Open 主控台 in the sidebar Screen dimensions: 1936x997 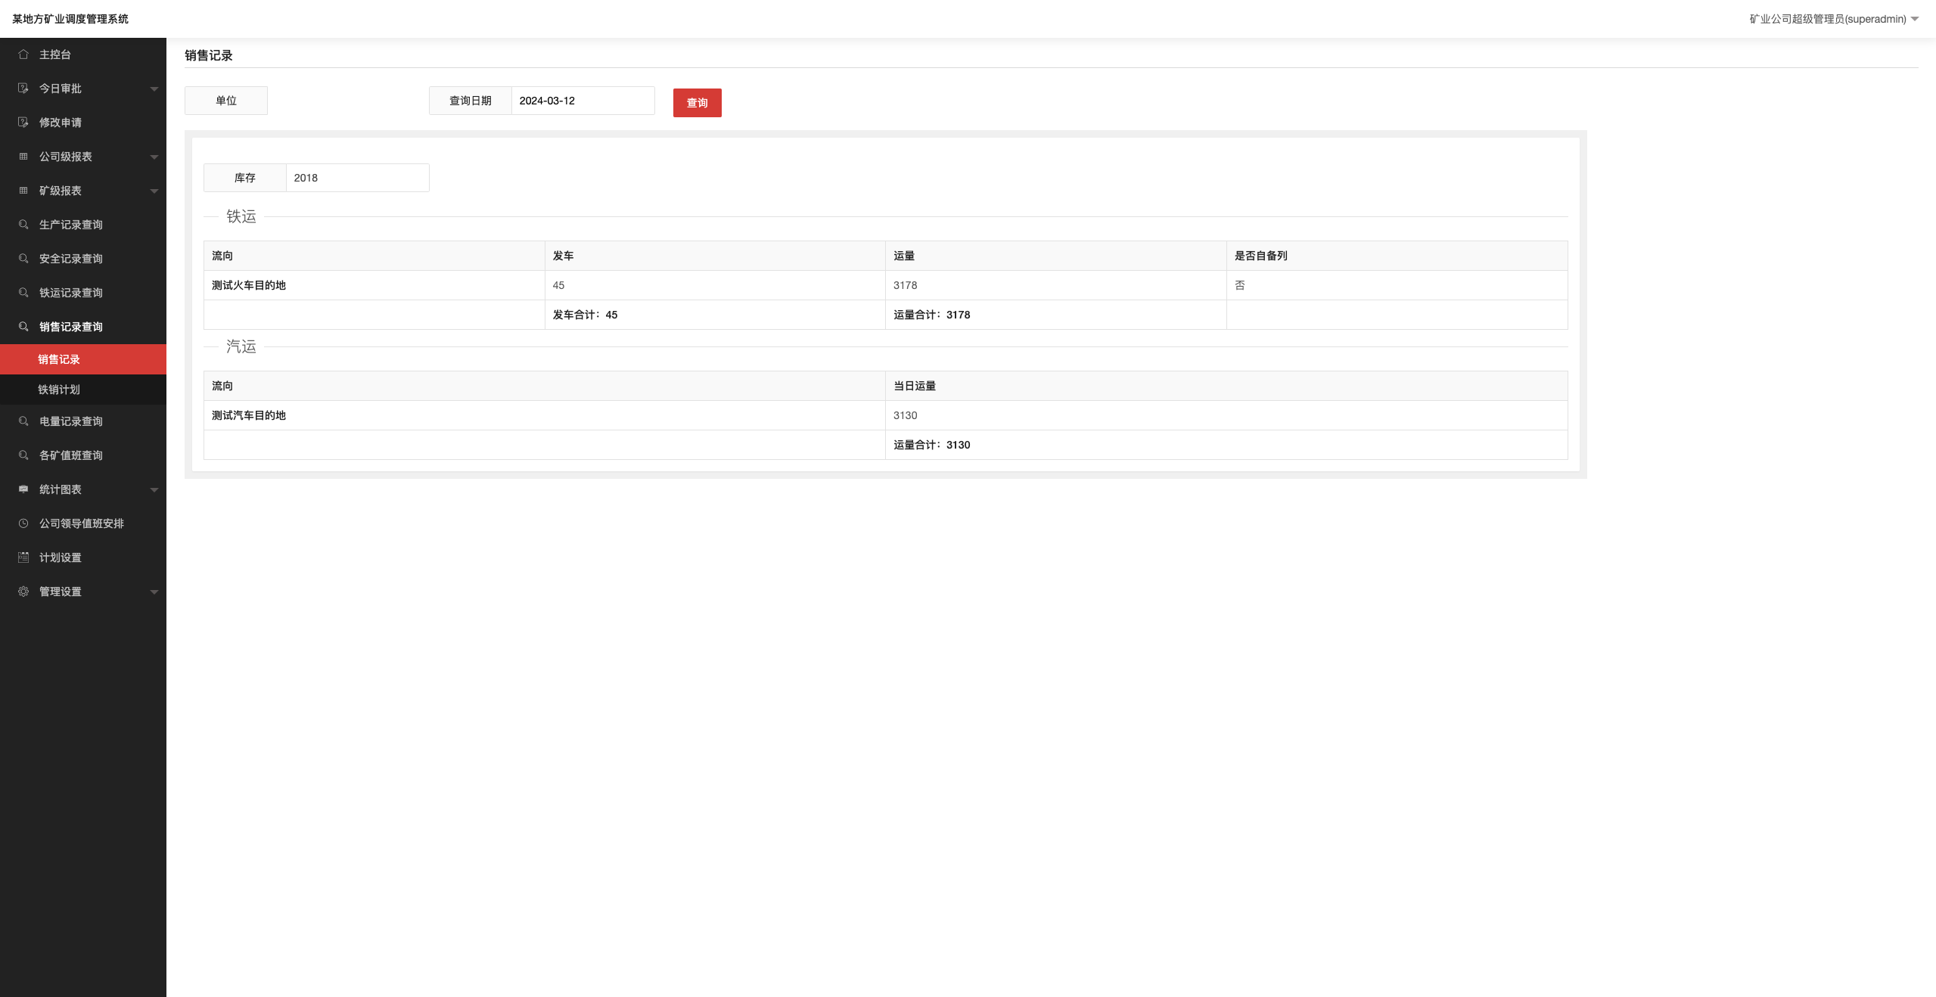[83, 54]
